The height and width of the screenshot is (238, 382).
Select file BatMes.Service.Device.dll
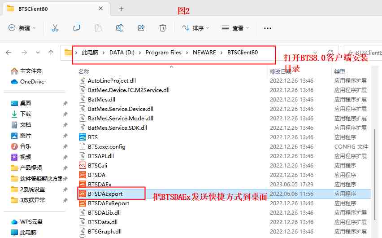pyautogui.click(x=121, y=109)
